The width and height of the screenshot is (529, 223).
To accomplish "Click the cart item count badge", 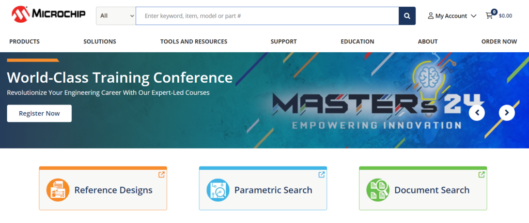I will [494, 12].
